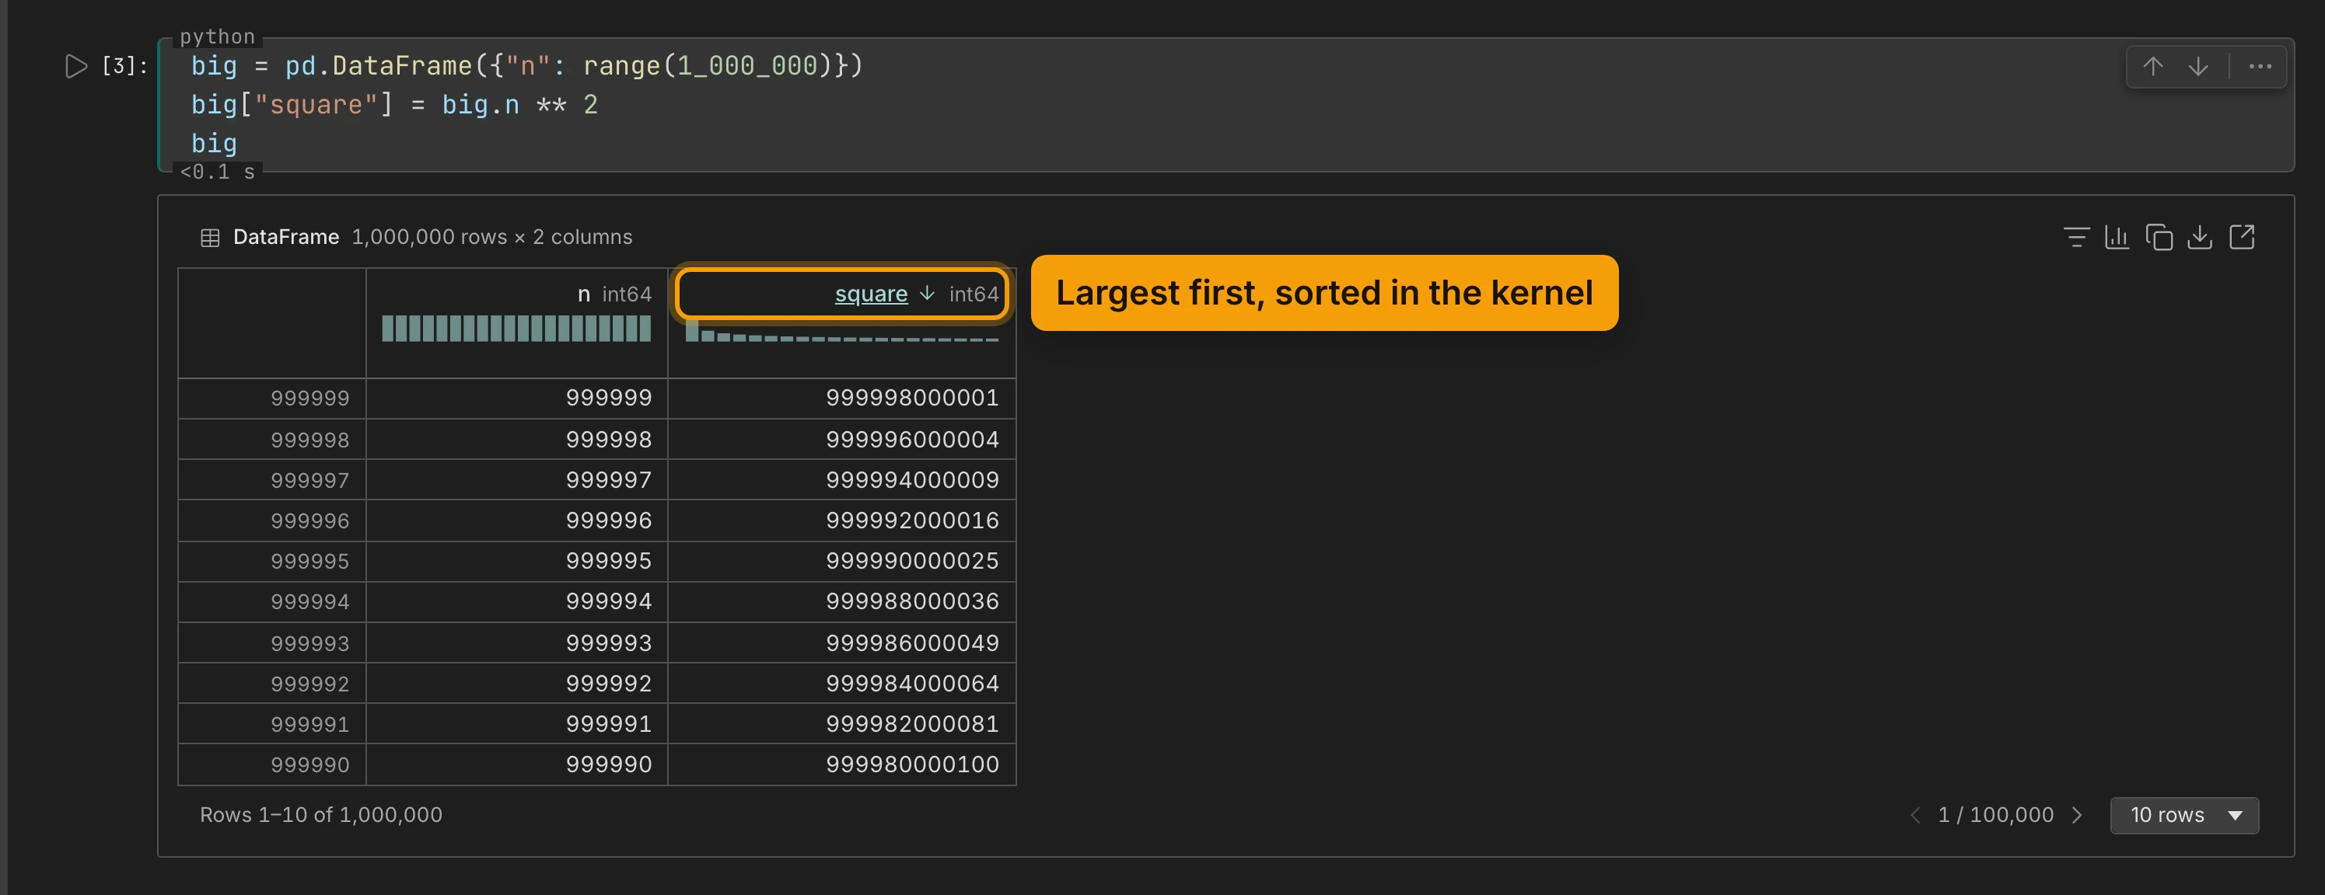This screenshot has width=2325, height=895.
Task: Click the 'Rows 1–10 of 1,000,000' status text
Action: (320, 815)
